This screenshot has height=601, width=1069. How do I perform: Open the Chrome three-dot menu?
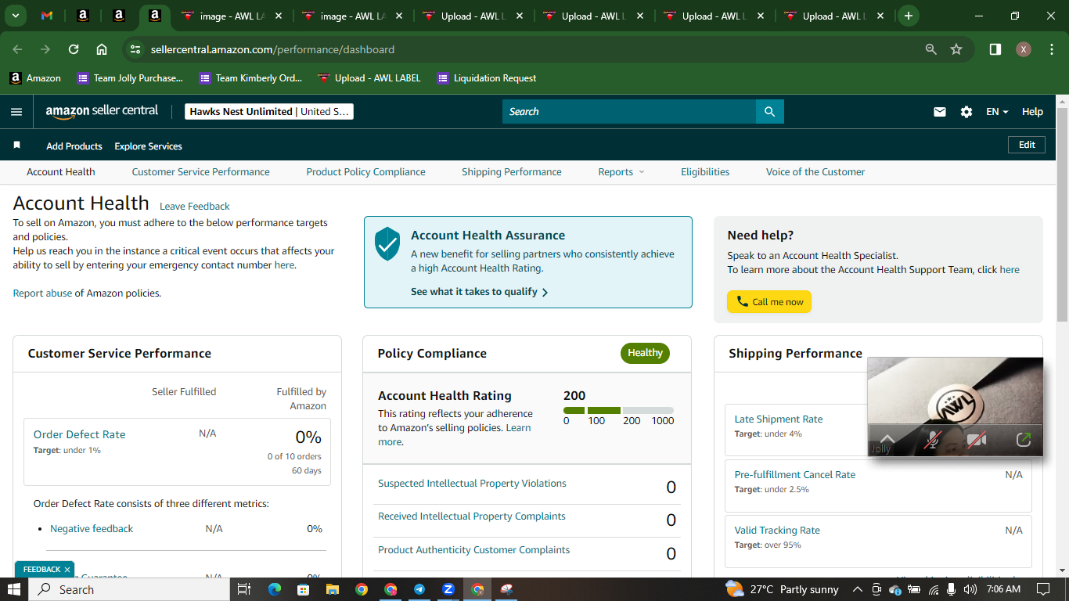point(1050,49)
